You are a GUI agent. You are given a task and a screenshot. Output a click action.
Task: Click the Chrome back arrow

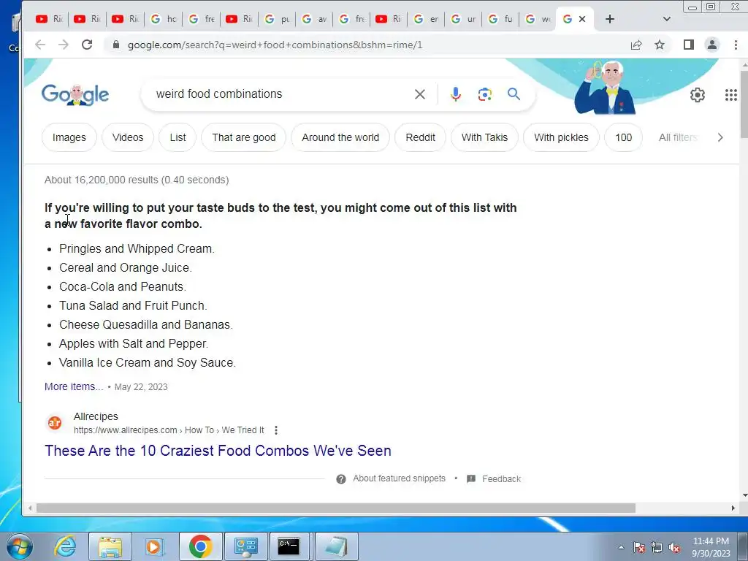40,45
